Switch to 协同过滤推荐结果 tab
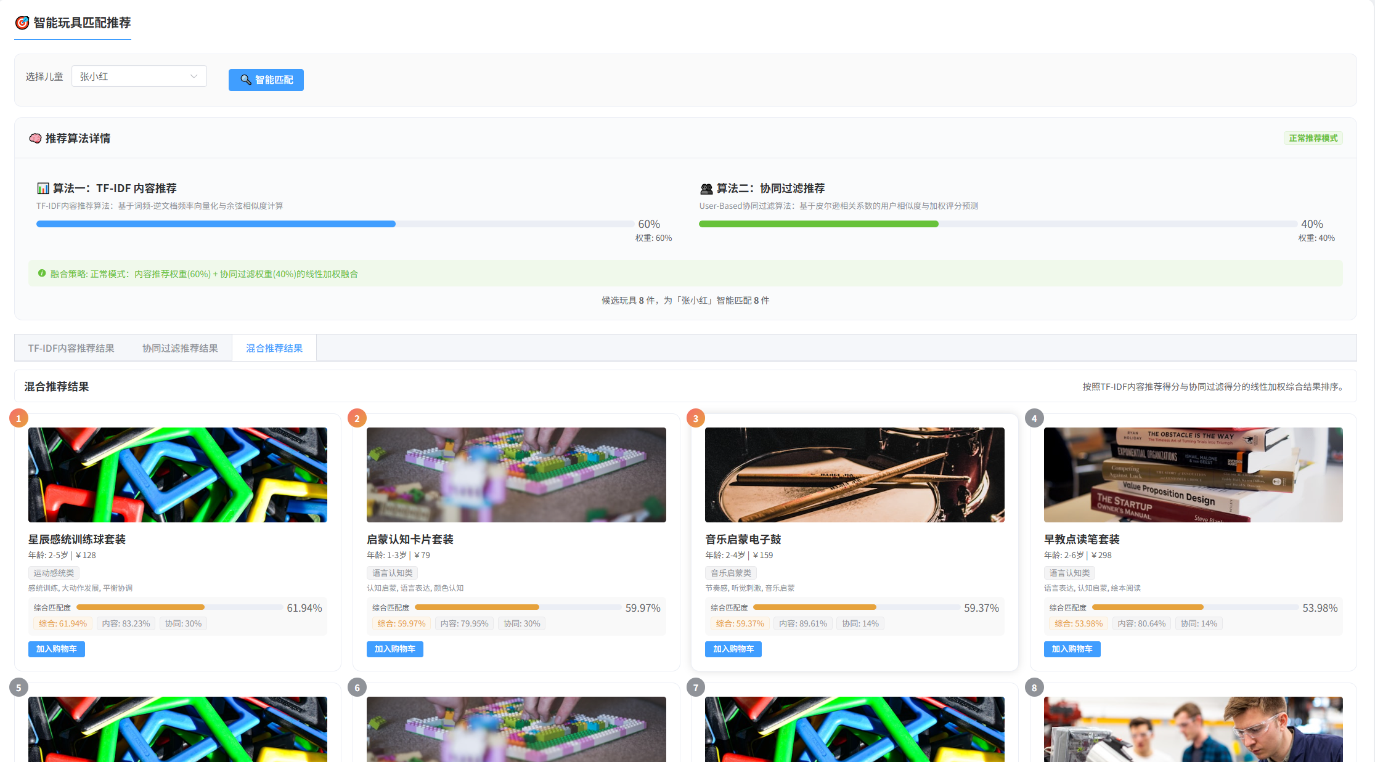This screenshot has height=762, width=1375. click(180, 348)
